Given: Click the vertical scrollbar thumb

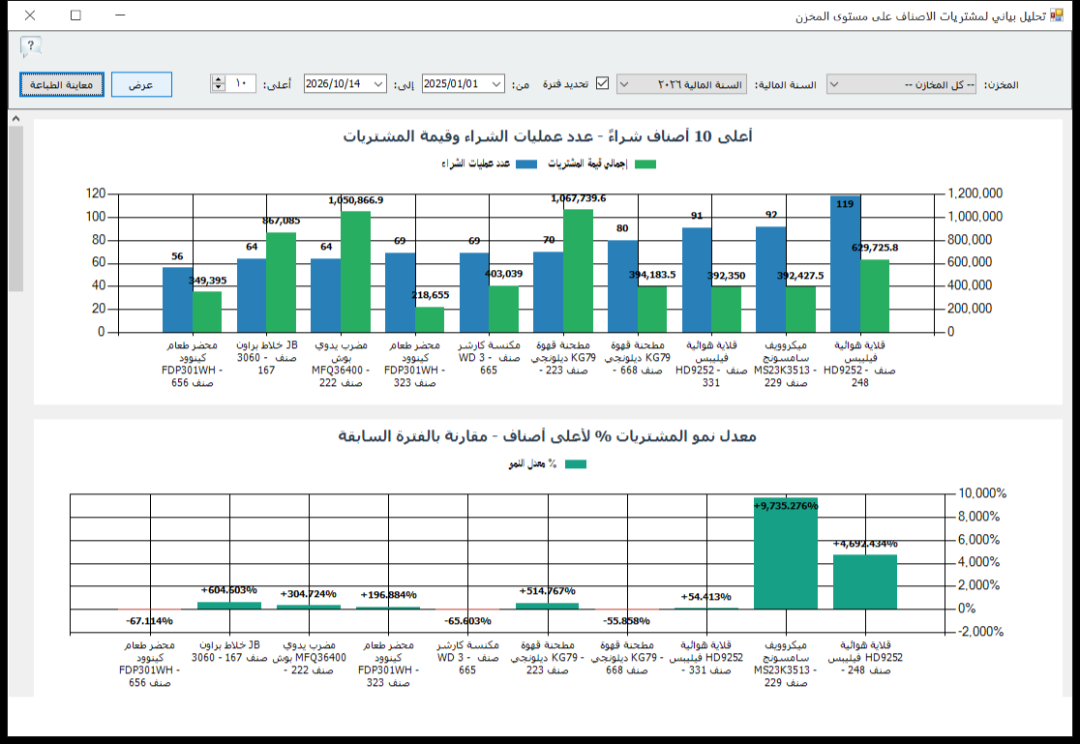Looking at the screenshot, I should pos(15,208).
